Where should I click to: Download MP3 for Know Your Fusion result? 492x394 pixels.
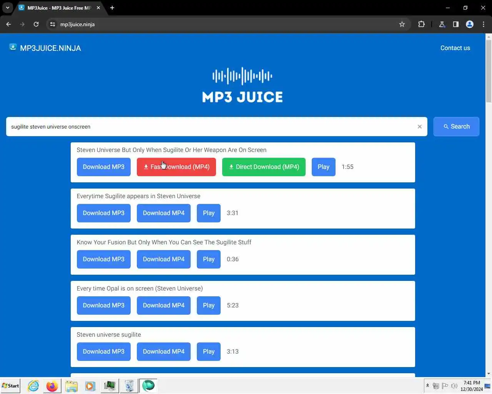click(x=104, y=259)
